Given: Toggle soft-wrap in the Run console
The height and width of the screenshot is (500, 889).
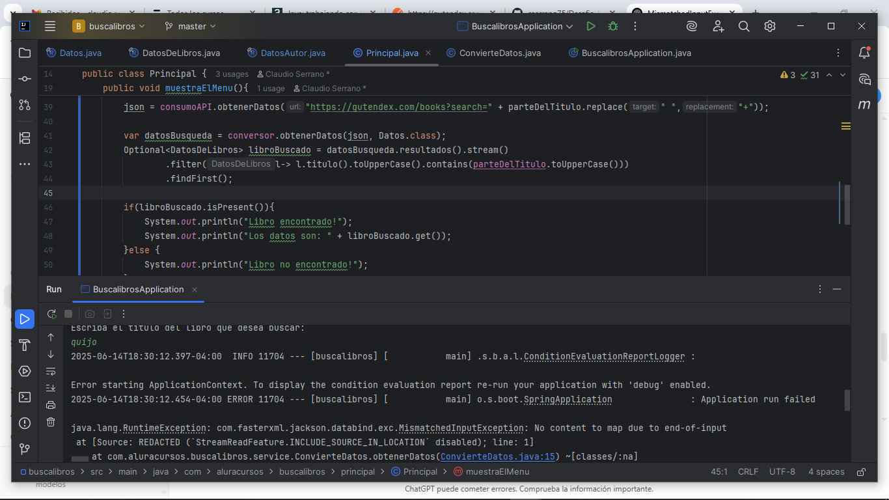Looking at the screenshot, I should tap(51, 371).
